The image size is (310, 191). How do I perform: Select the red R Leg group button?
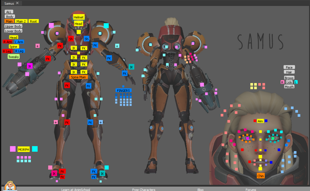[x=7, y=51]
